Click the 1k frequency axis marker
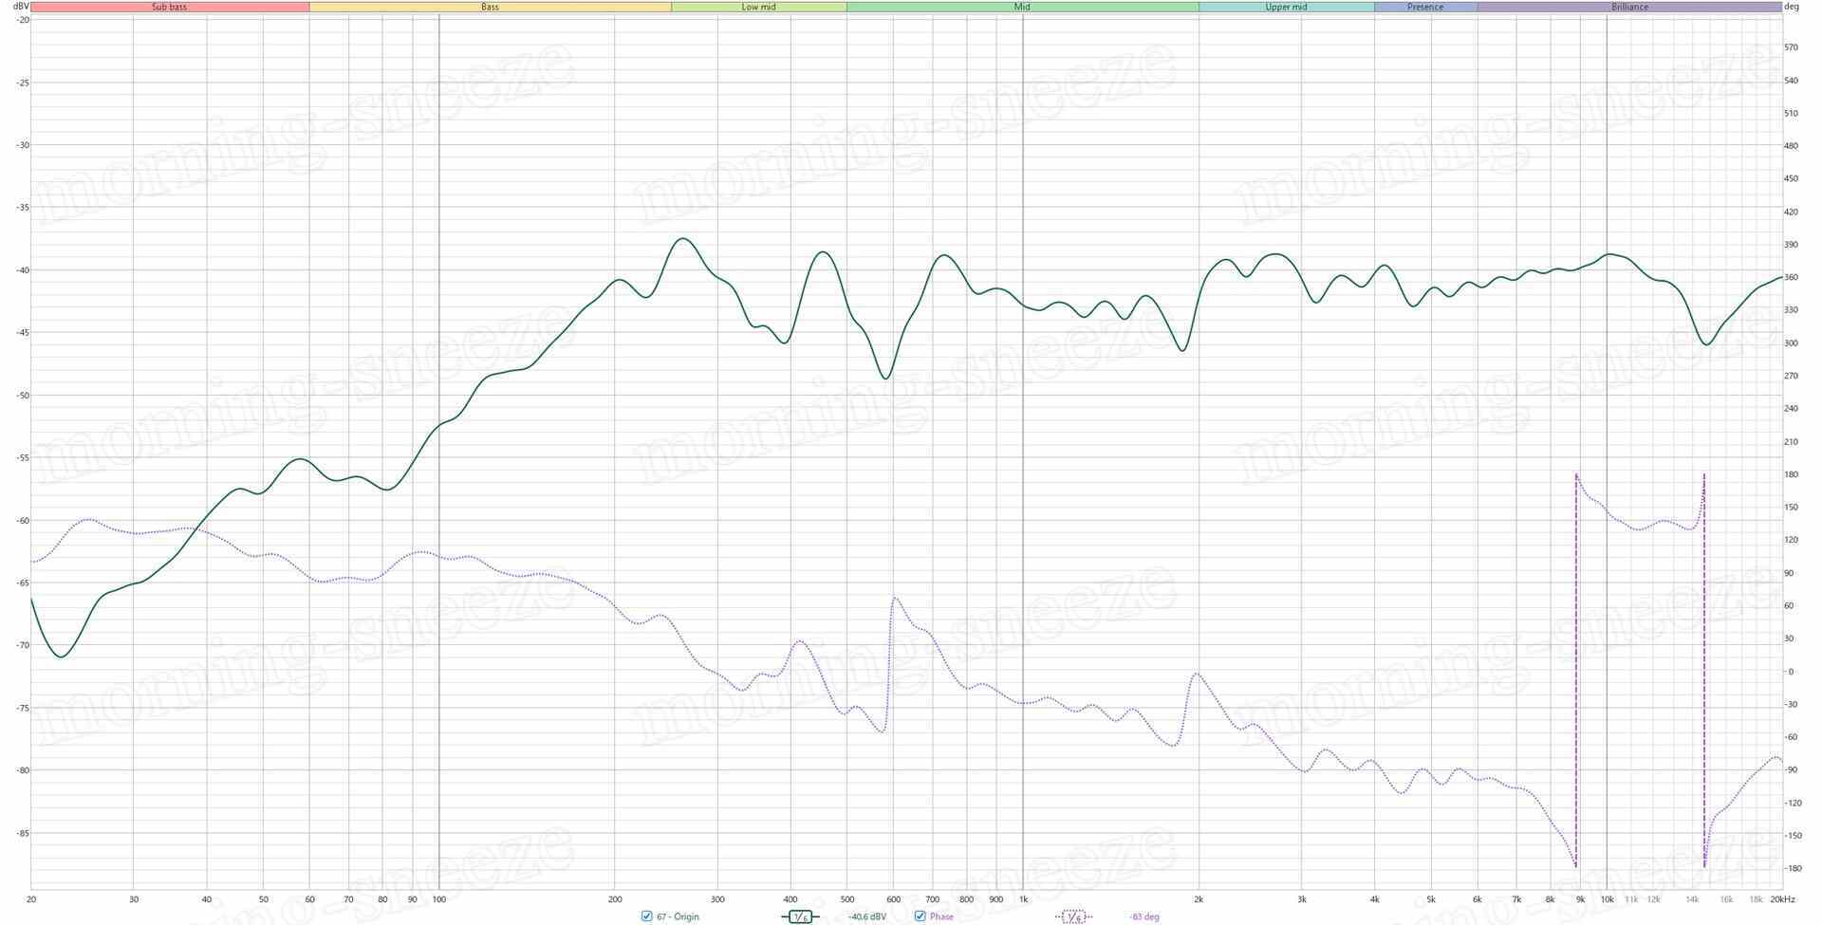The height and width of the screenshot is (925, 1822). click(1023, 899)
